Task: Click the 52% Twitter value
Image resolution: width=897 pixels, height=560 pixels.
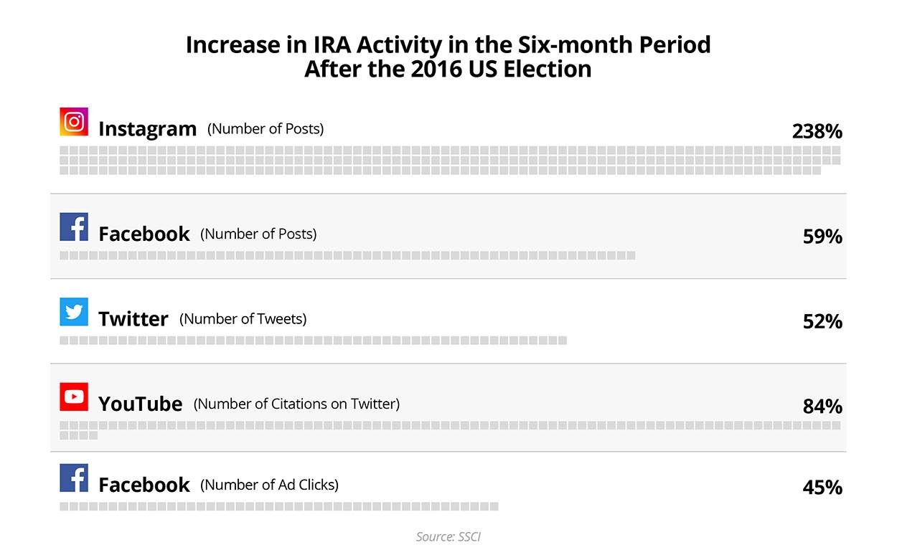Action: click(x=822, y=321)
